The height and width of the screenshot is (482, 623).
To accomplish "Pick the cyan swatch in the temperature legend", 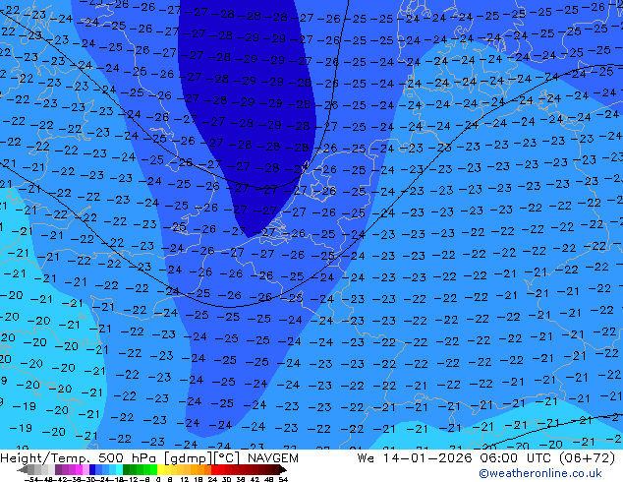I will (x=120, y=469).
